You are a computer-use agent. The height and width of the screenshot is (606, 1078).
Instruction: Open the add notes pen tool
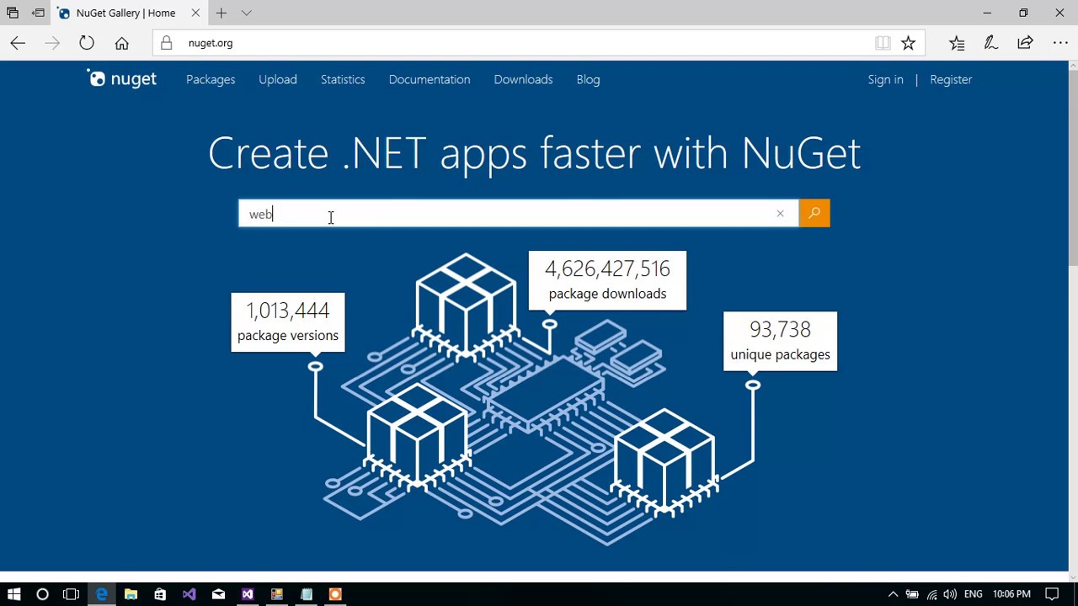(x=991, y=43)
